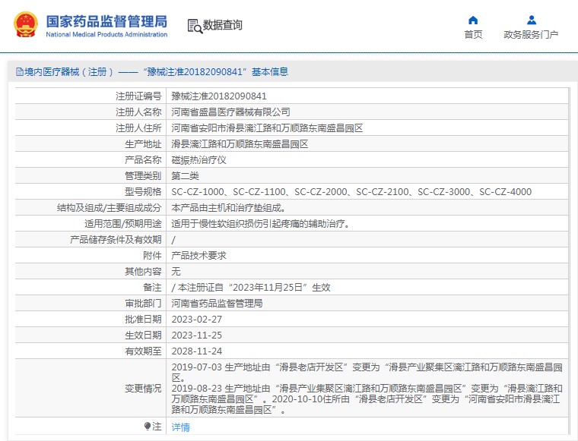Select approving department 河南省药品监督管理局
This screenshot has width=578, height=441.
click(217, 304)
